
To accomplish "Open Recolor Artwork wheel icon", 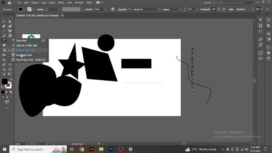I will 113,9.
